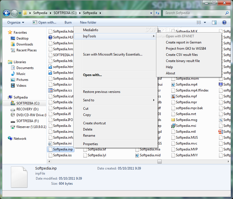This screenshot has width=233, height=199.
Task: Click the Forward navigation arrow button
Action: tap(14, 13)
